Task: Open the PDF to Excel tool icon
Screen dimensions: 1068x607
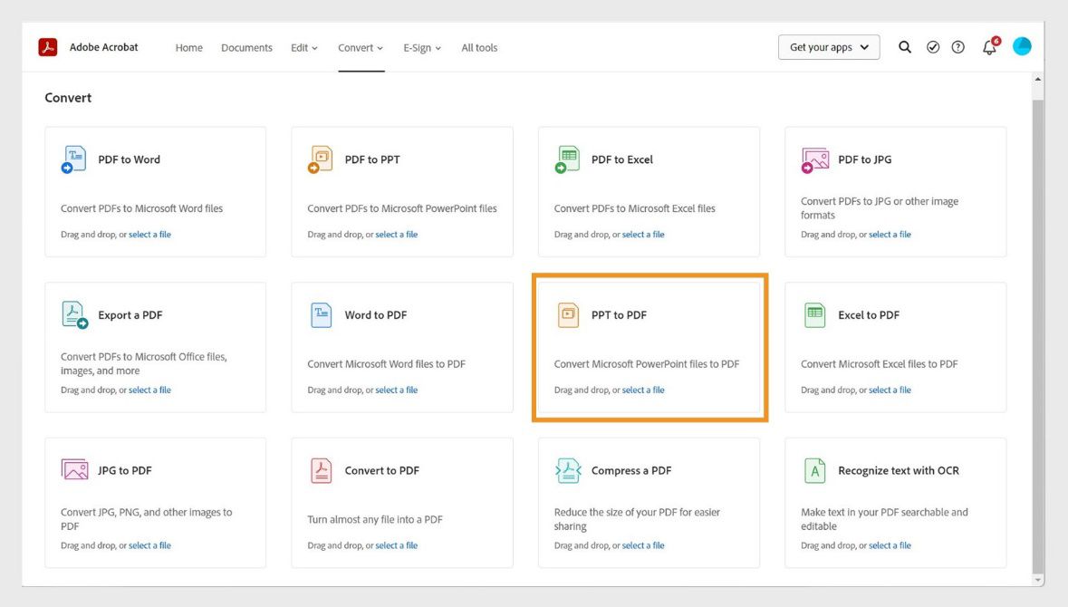Action: click(x=567, y=158)
